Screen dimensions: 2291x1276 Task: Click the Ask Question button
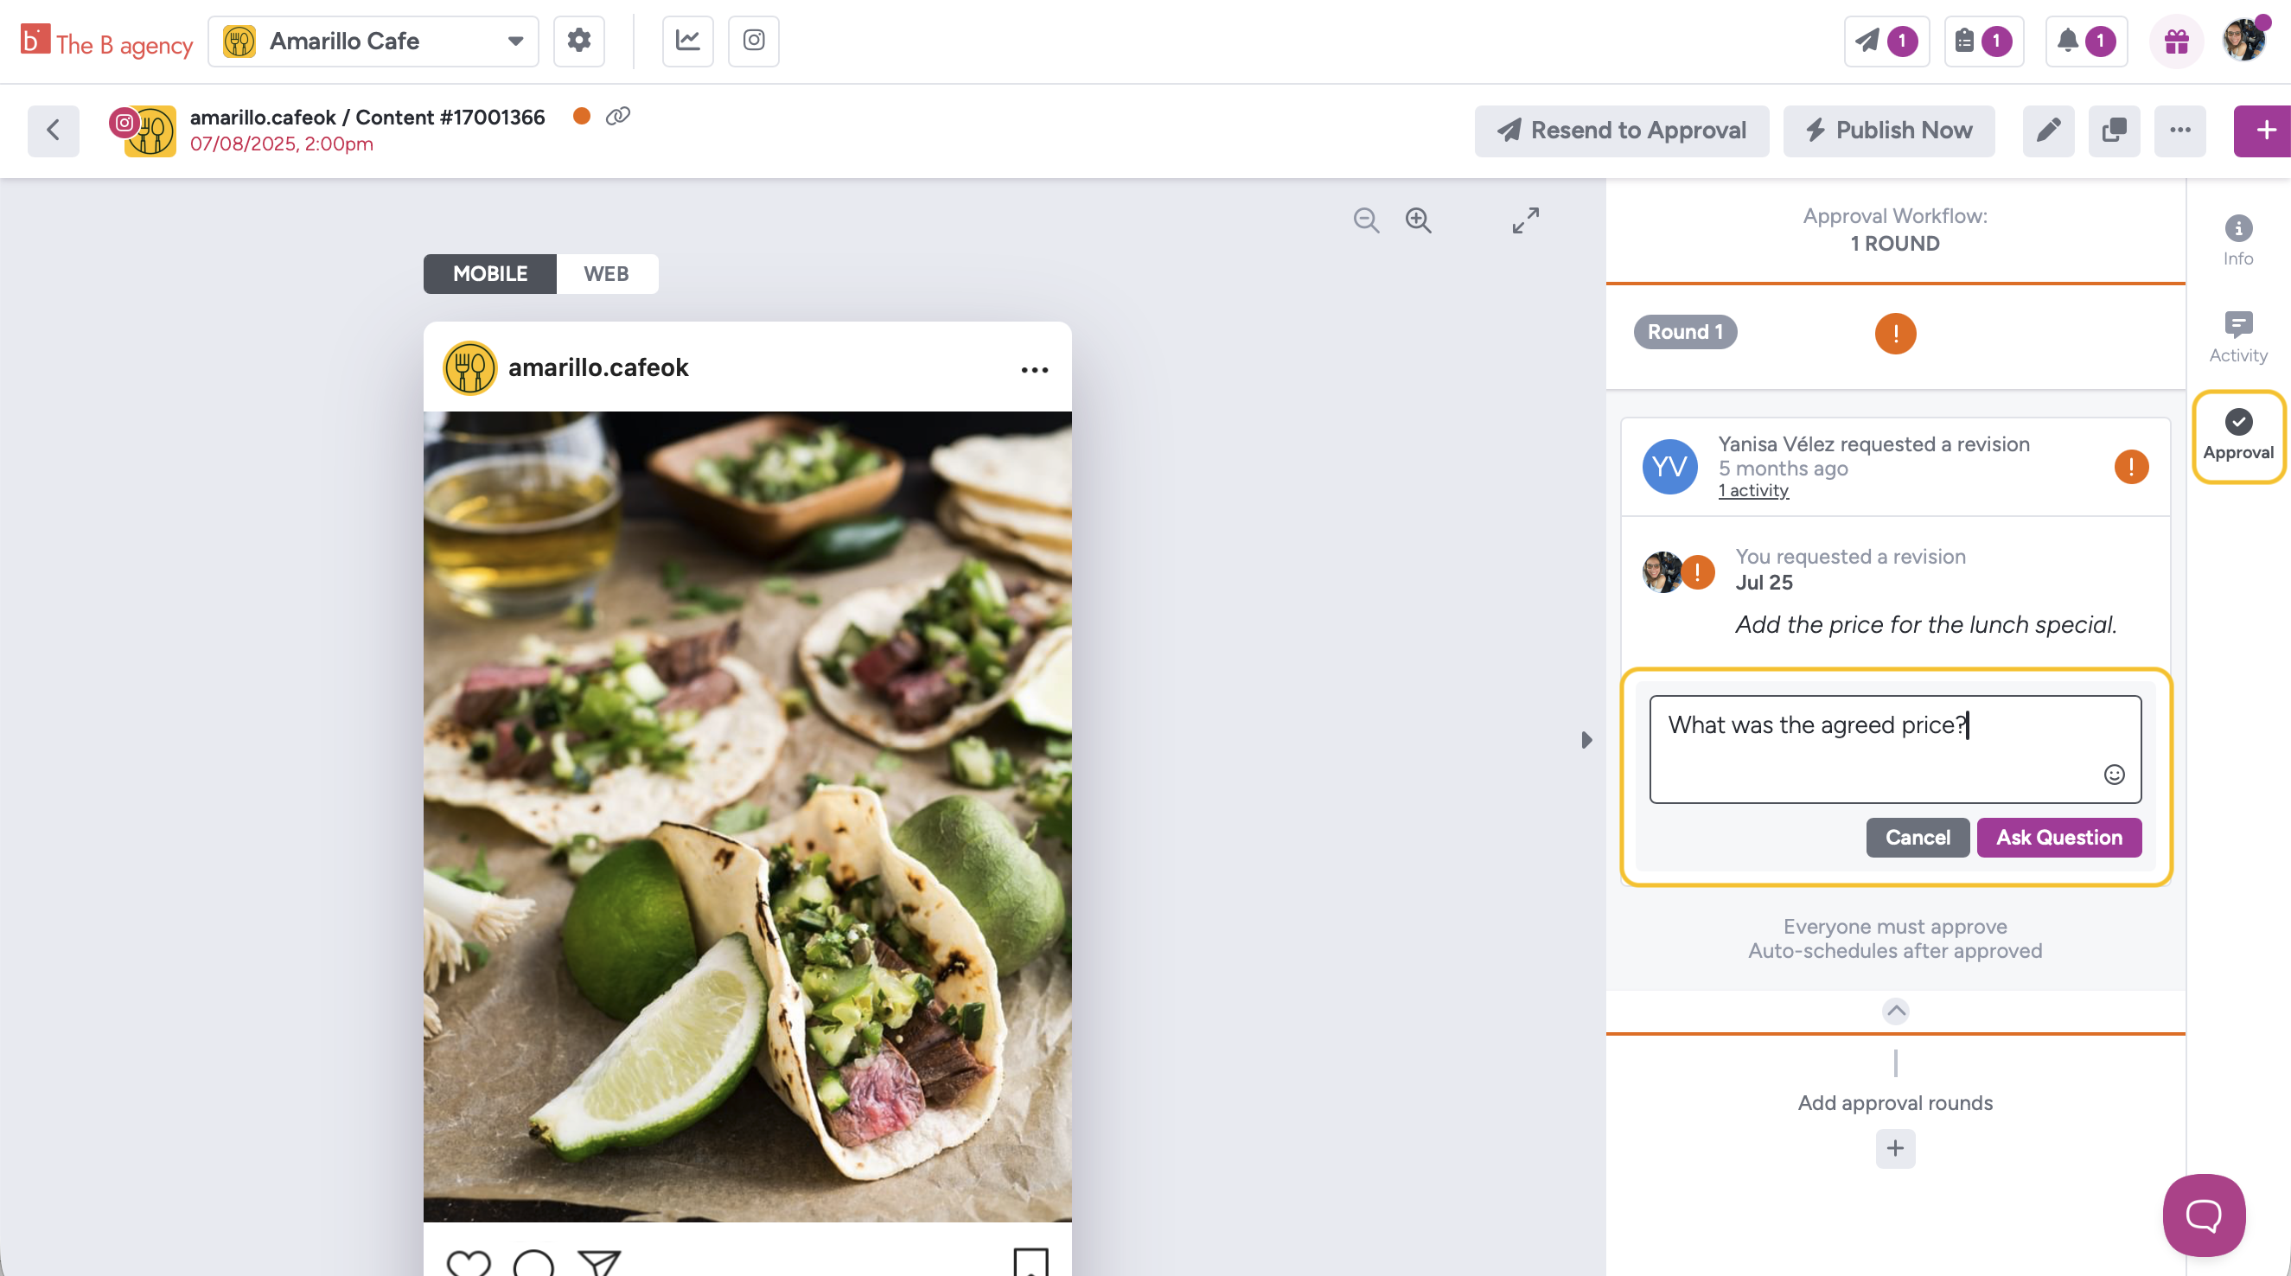pyautogui.click(x=2059, y=838)
